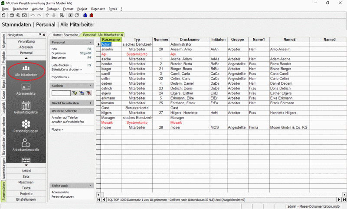Viewport: 347px width, 209px height.
Task: Open the Bearbeiten menu
Action: coord(20,9)
